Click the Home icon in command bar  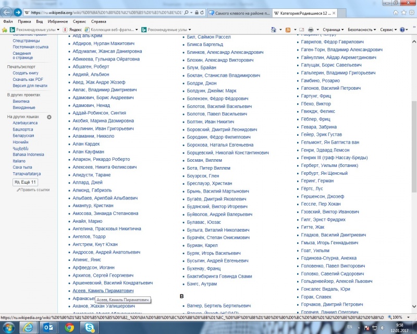tap(274, 30)
